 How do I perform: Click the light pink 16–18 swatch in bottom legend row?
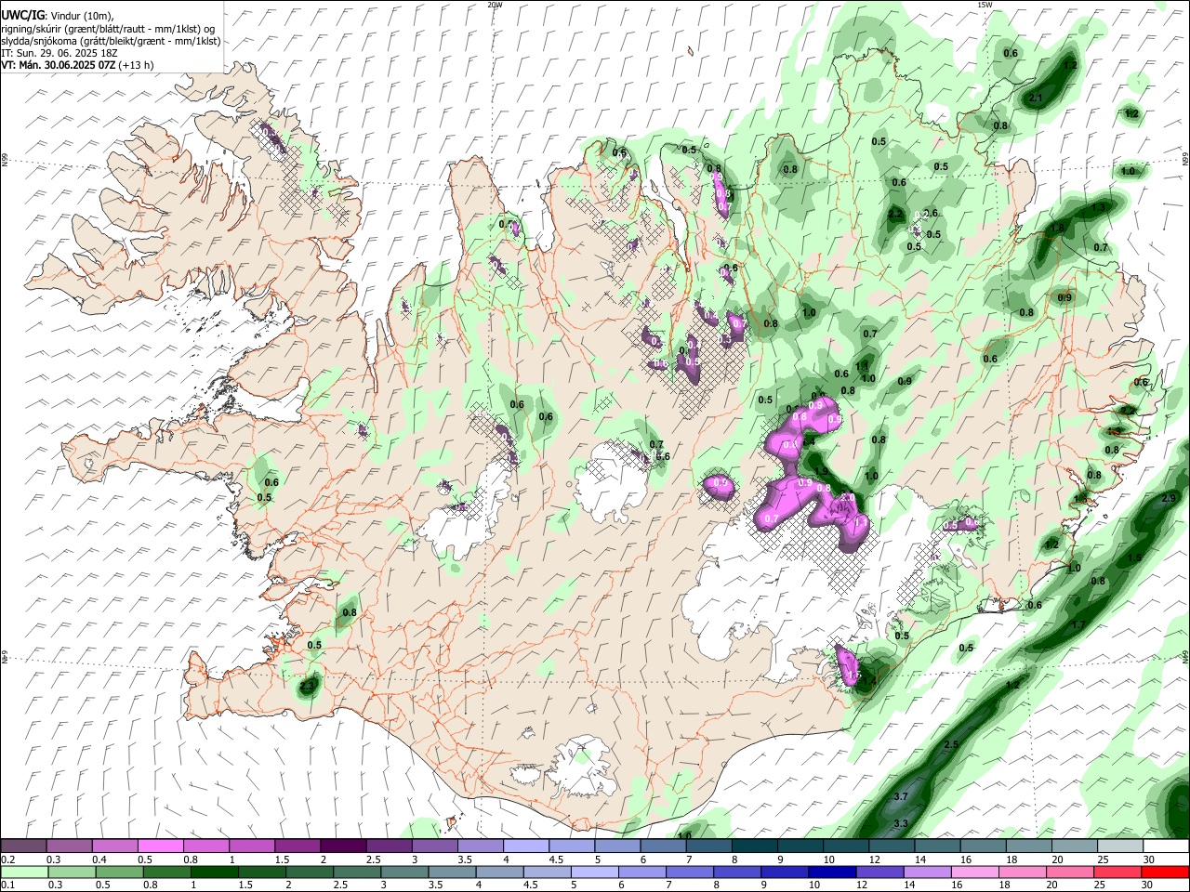tap(975, 872)
